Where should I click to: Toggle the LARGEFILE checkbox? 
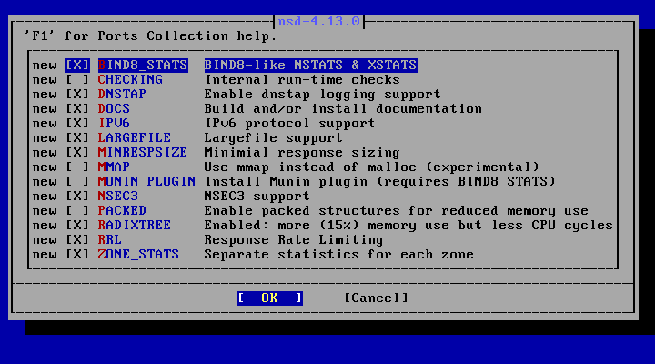77,138
